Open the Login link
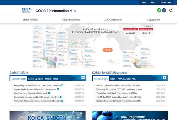177x120 pixels. [x=152, y=2]
